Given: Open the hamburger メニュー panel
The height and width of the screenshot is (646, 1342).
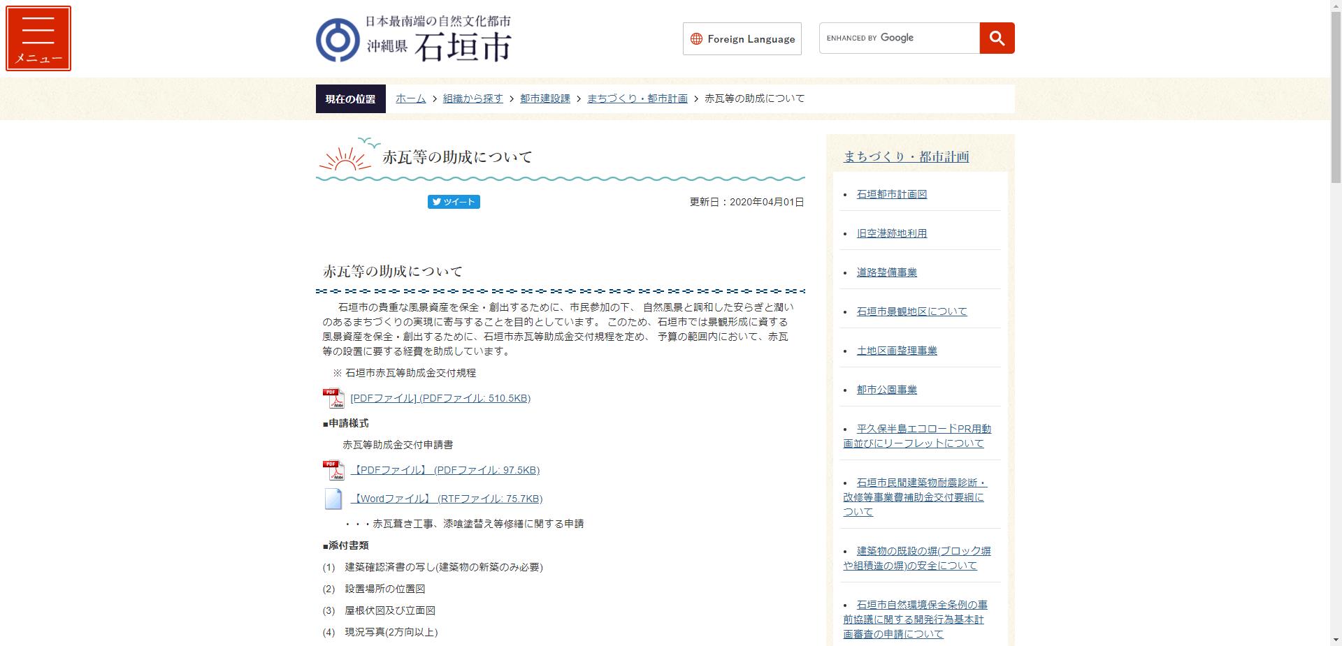Looking at the screenshot, I should (x=38, y=38).
